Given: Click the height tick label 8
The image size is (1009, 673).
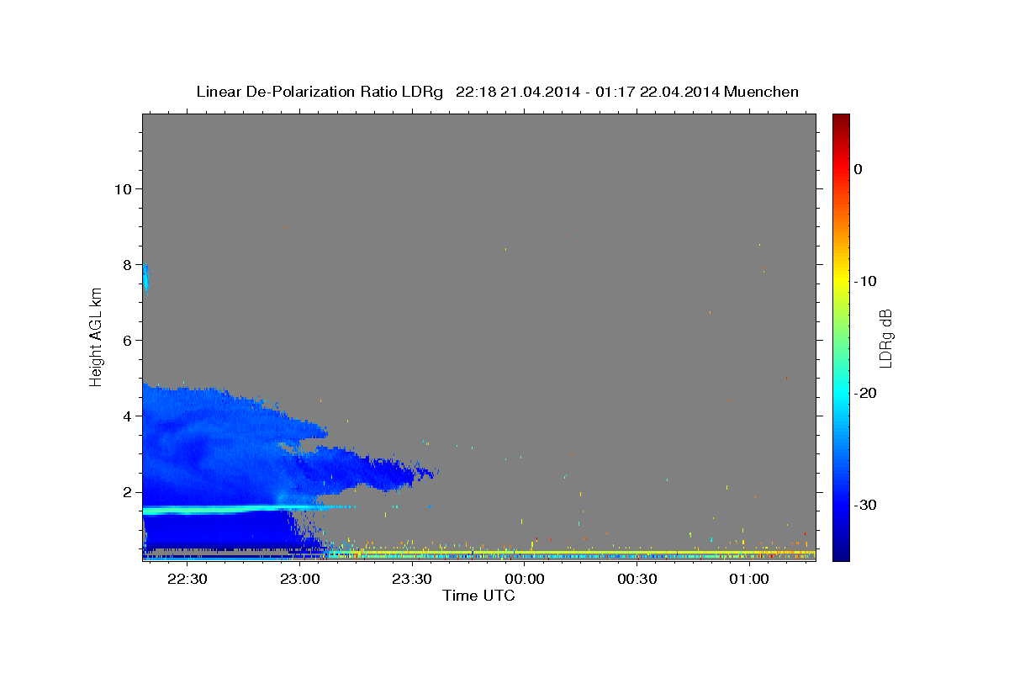Looking at the screenshot, I should pos(127,264).
